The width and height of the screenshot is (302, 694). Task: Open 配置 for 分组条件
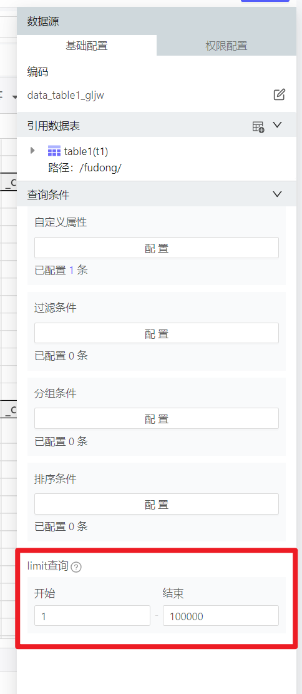(156, 418)
